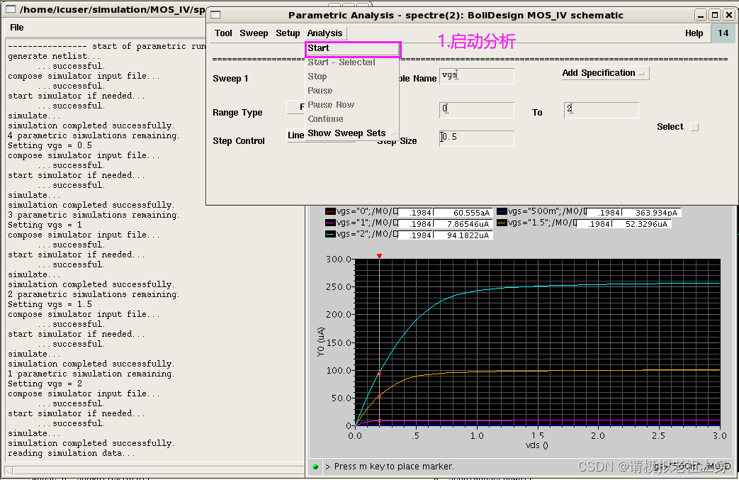Screen dimensions: 739x480
Task: Click the cyan vgs="2" legend swatch
Action: [x=330, y=235]
